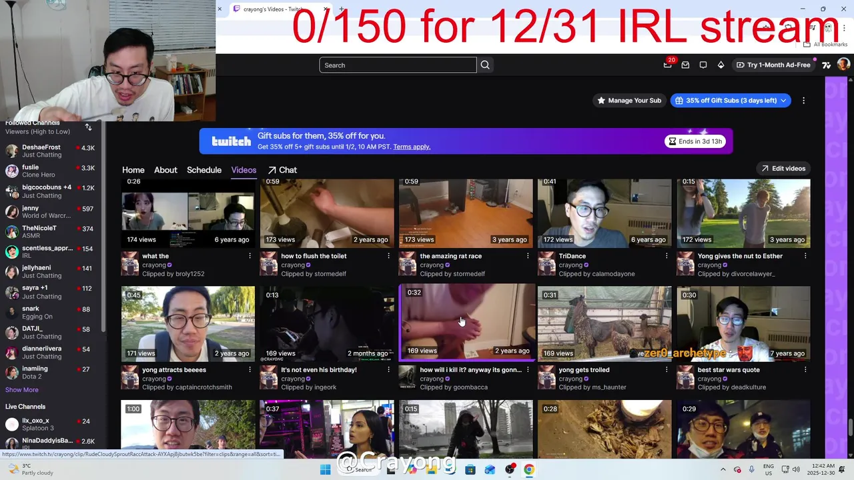Play 'the amazing rat race' clip thumbnail
This screenshot has width=854, height=480.
point(466,213)
